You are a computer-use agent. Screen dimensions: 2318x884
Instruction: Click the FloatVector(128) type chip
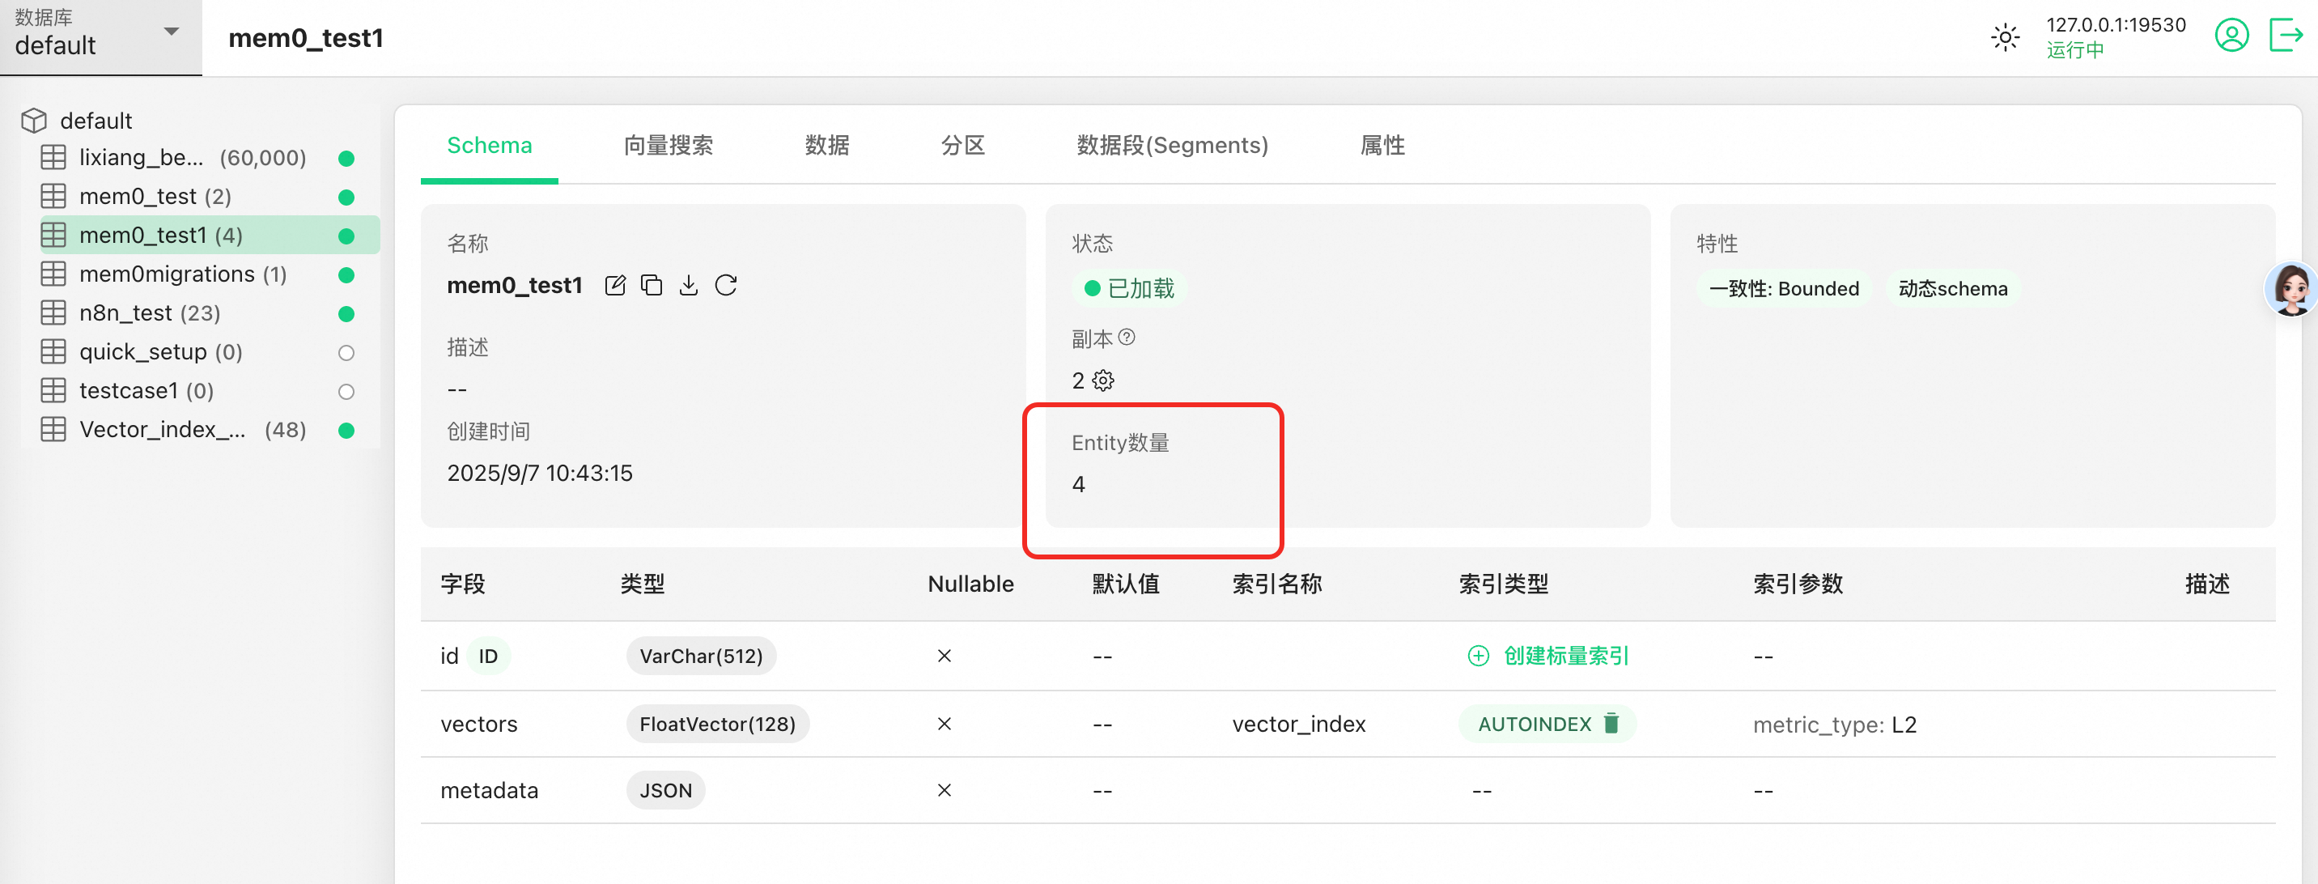tap(717, 725)
